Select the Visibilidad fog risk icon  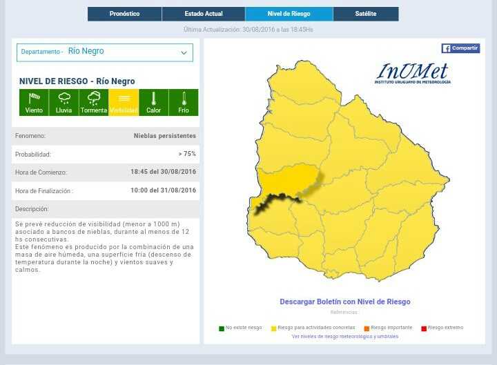click(124, 102)
